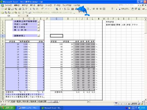Open the Undo history dropdown arrow
This screenshot has width=147, height=110.
pos(49,9)
